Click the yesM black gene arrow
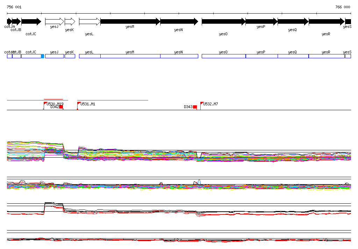The image size is (358, 249). pyautogui.click(x=130, y=22)
